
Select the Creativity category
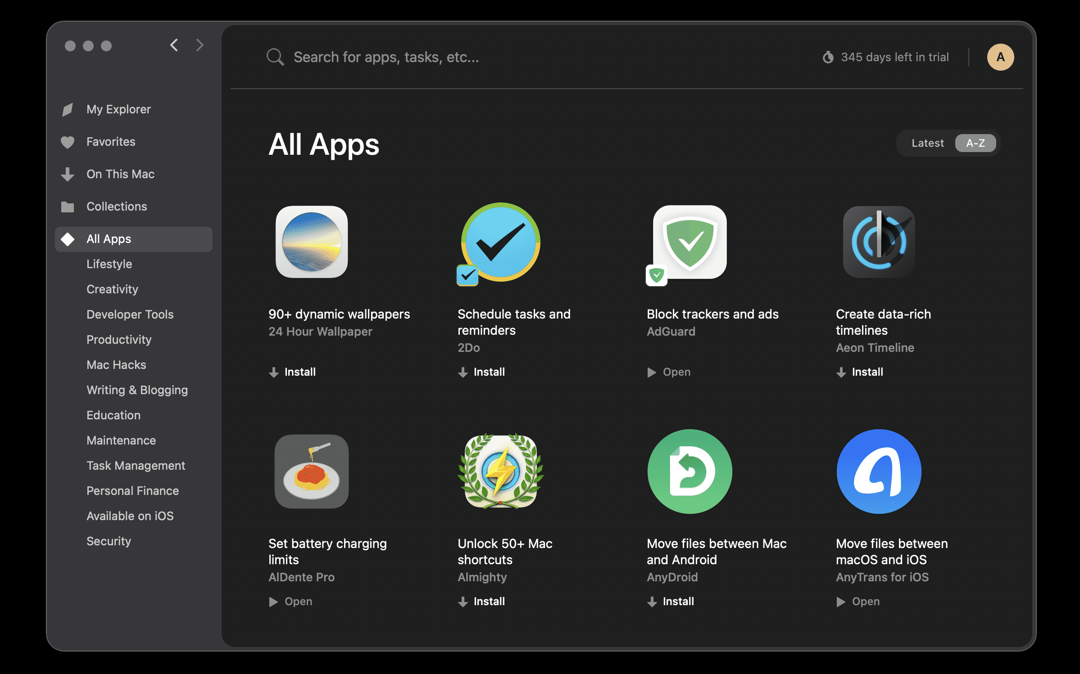(112, 289)
